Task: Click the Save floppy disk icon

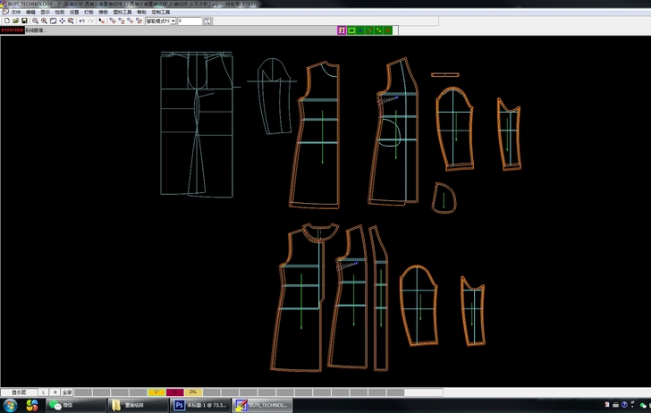Action: 24,21
